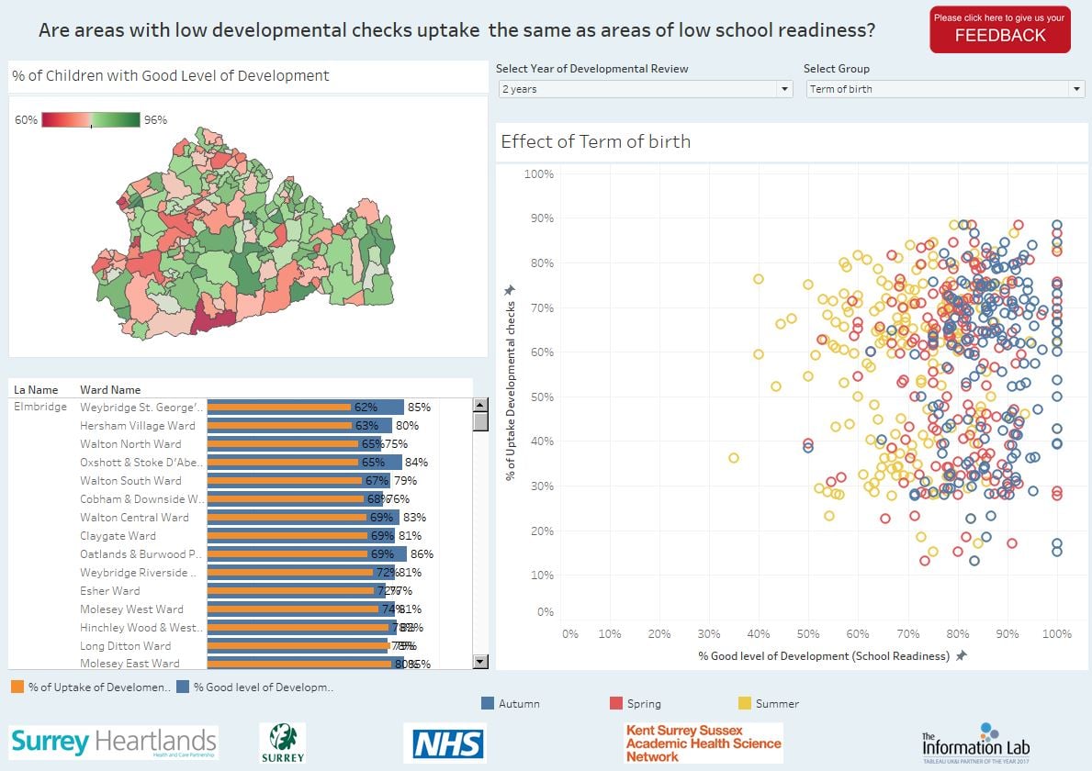Click the orange Uptake of Development legend swatch
Screen dimensions: 1092x771
point(17,687)
